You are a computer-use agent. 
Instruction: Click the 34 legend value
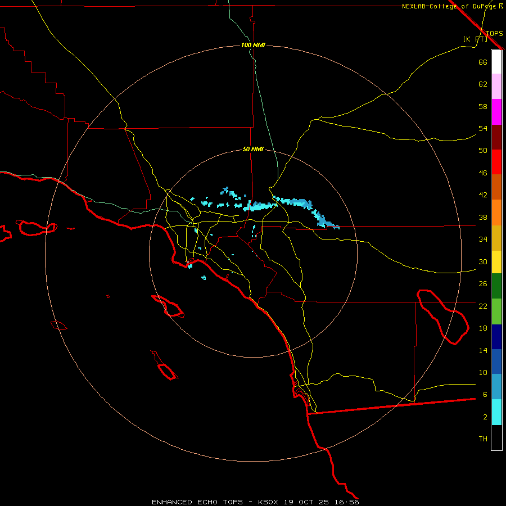[x=483, y=240]
